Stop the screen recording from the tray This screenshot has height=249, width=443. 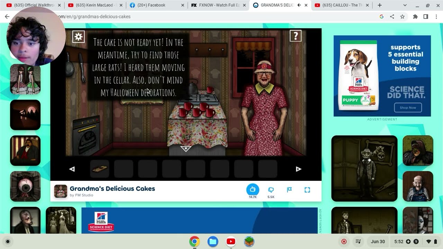point(344,241)
